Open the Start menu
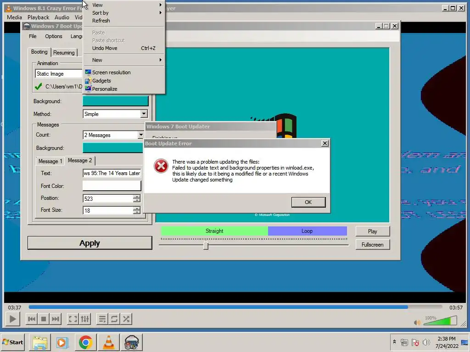Screen dimensions: 470x352 point(12,342)
